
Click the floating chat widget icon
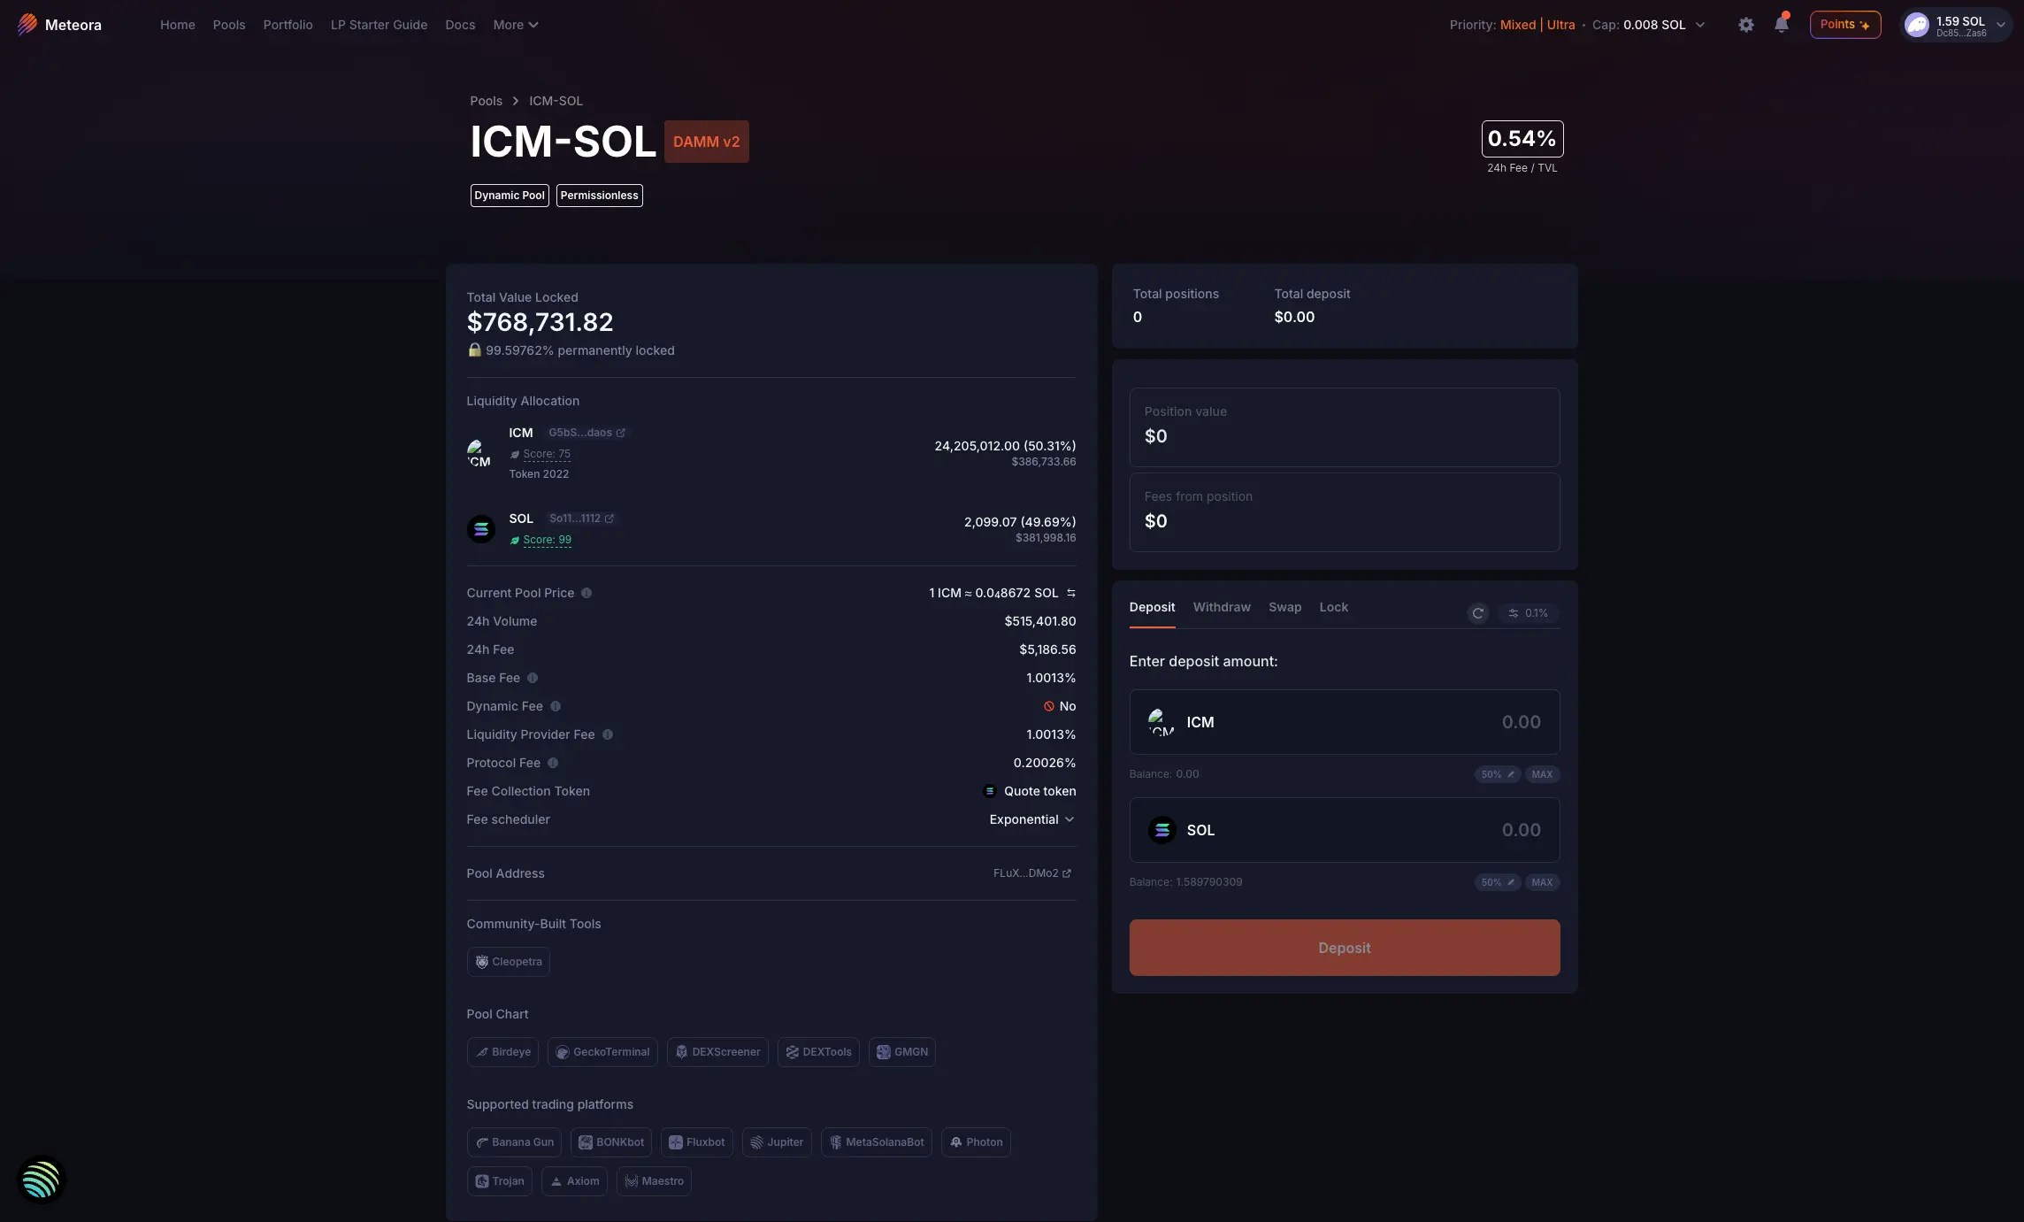click(x=41, y=1180)
